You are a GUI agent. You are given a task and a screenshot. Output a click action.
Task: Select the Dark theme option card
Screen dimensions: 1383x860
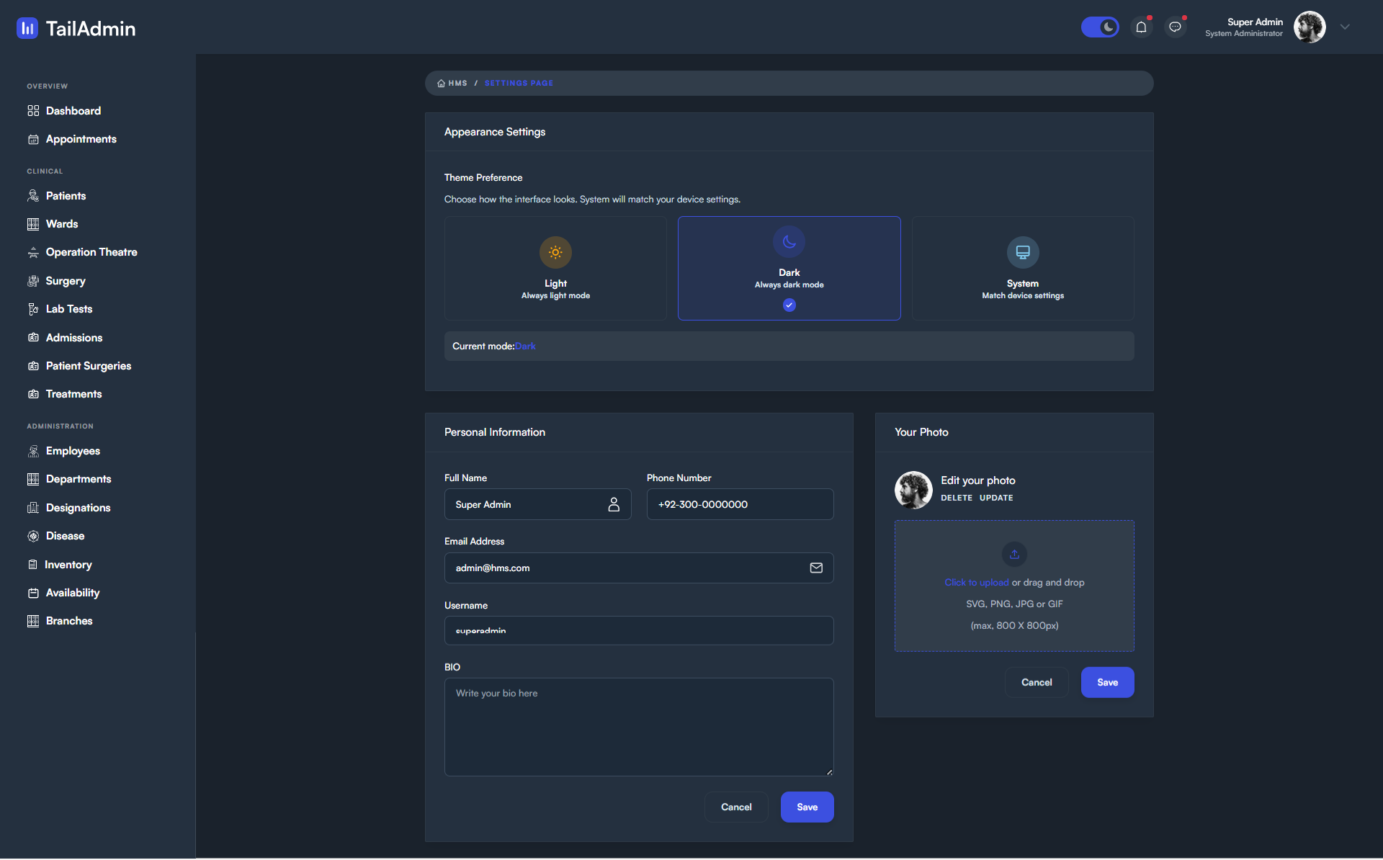pyautogui.click(x=789, y=268)
